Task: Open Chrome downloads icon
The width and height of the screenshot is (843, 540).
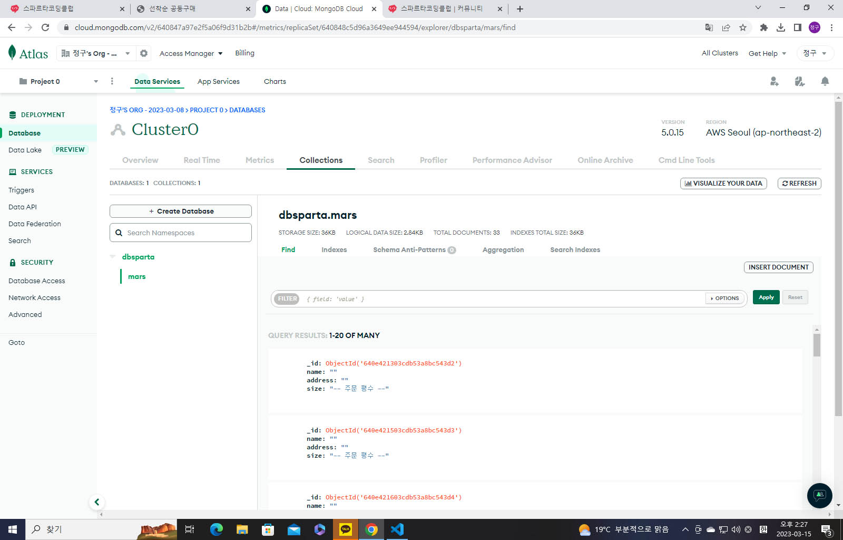Action: tap(781, 27)
